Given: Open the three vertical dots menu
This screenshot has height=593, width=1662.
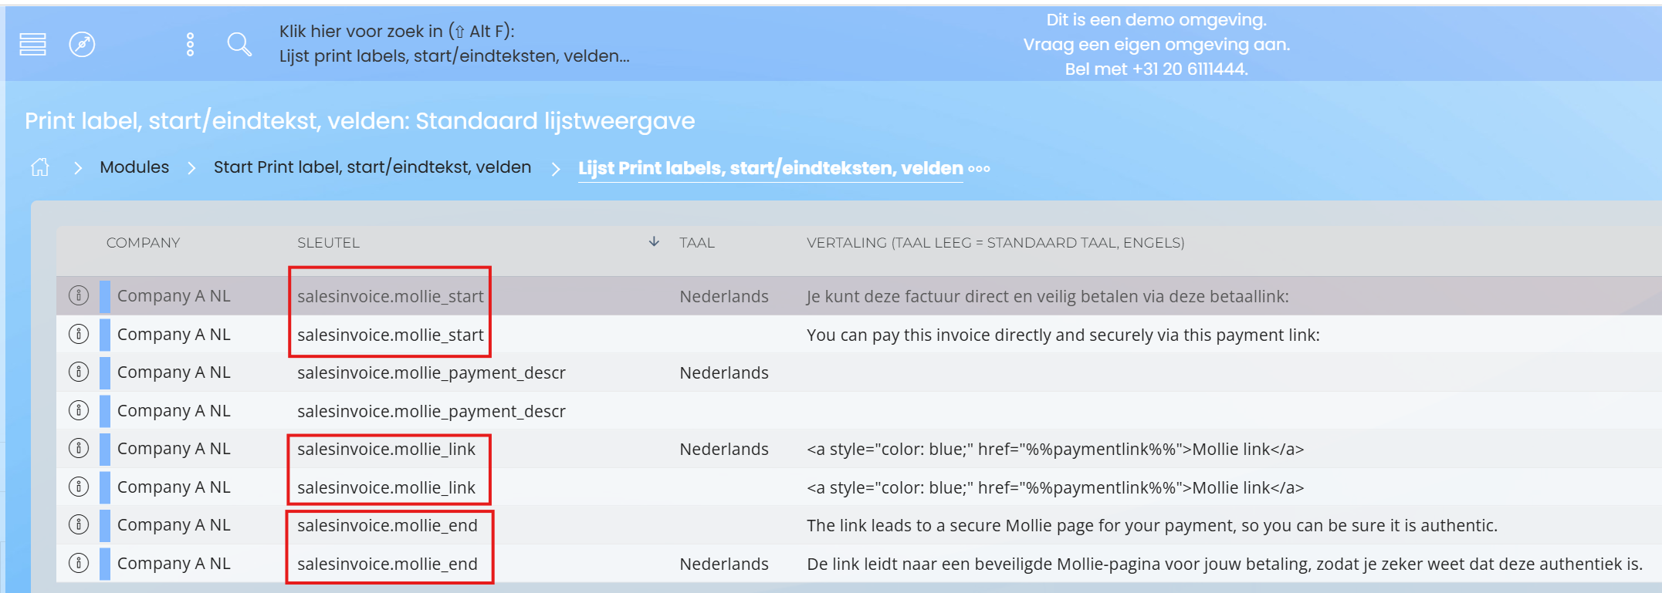Looking at the screenshot, I should (190, 45).
